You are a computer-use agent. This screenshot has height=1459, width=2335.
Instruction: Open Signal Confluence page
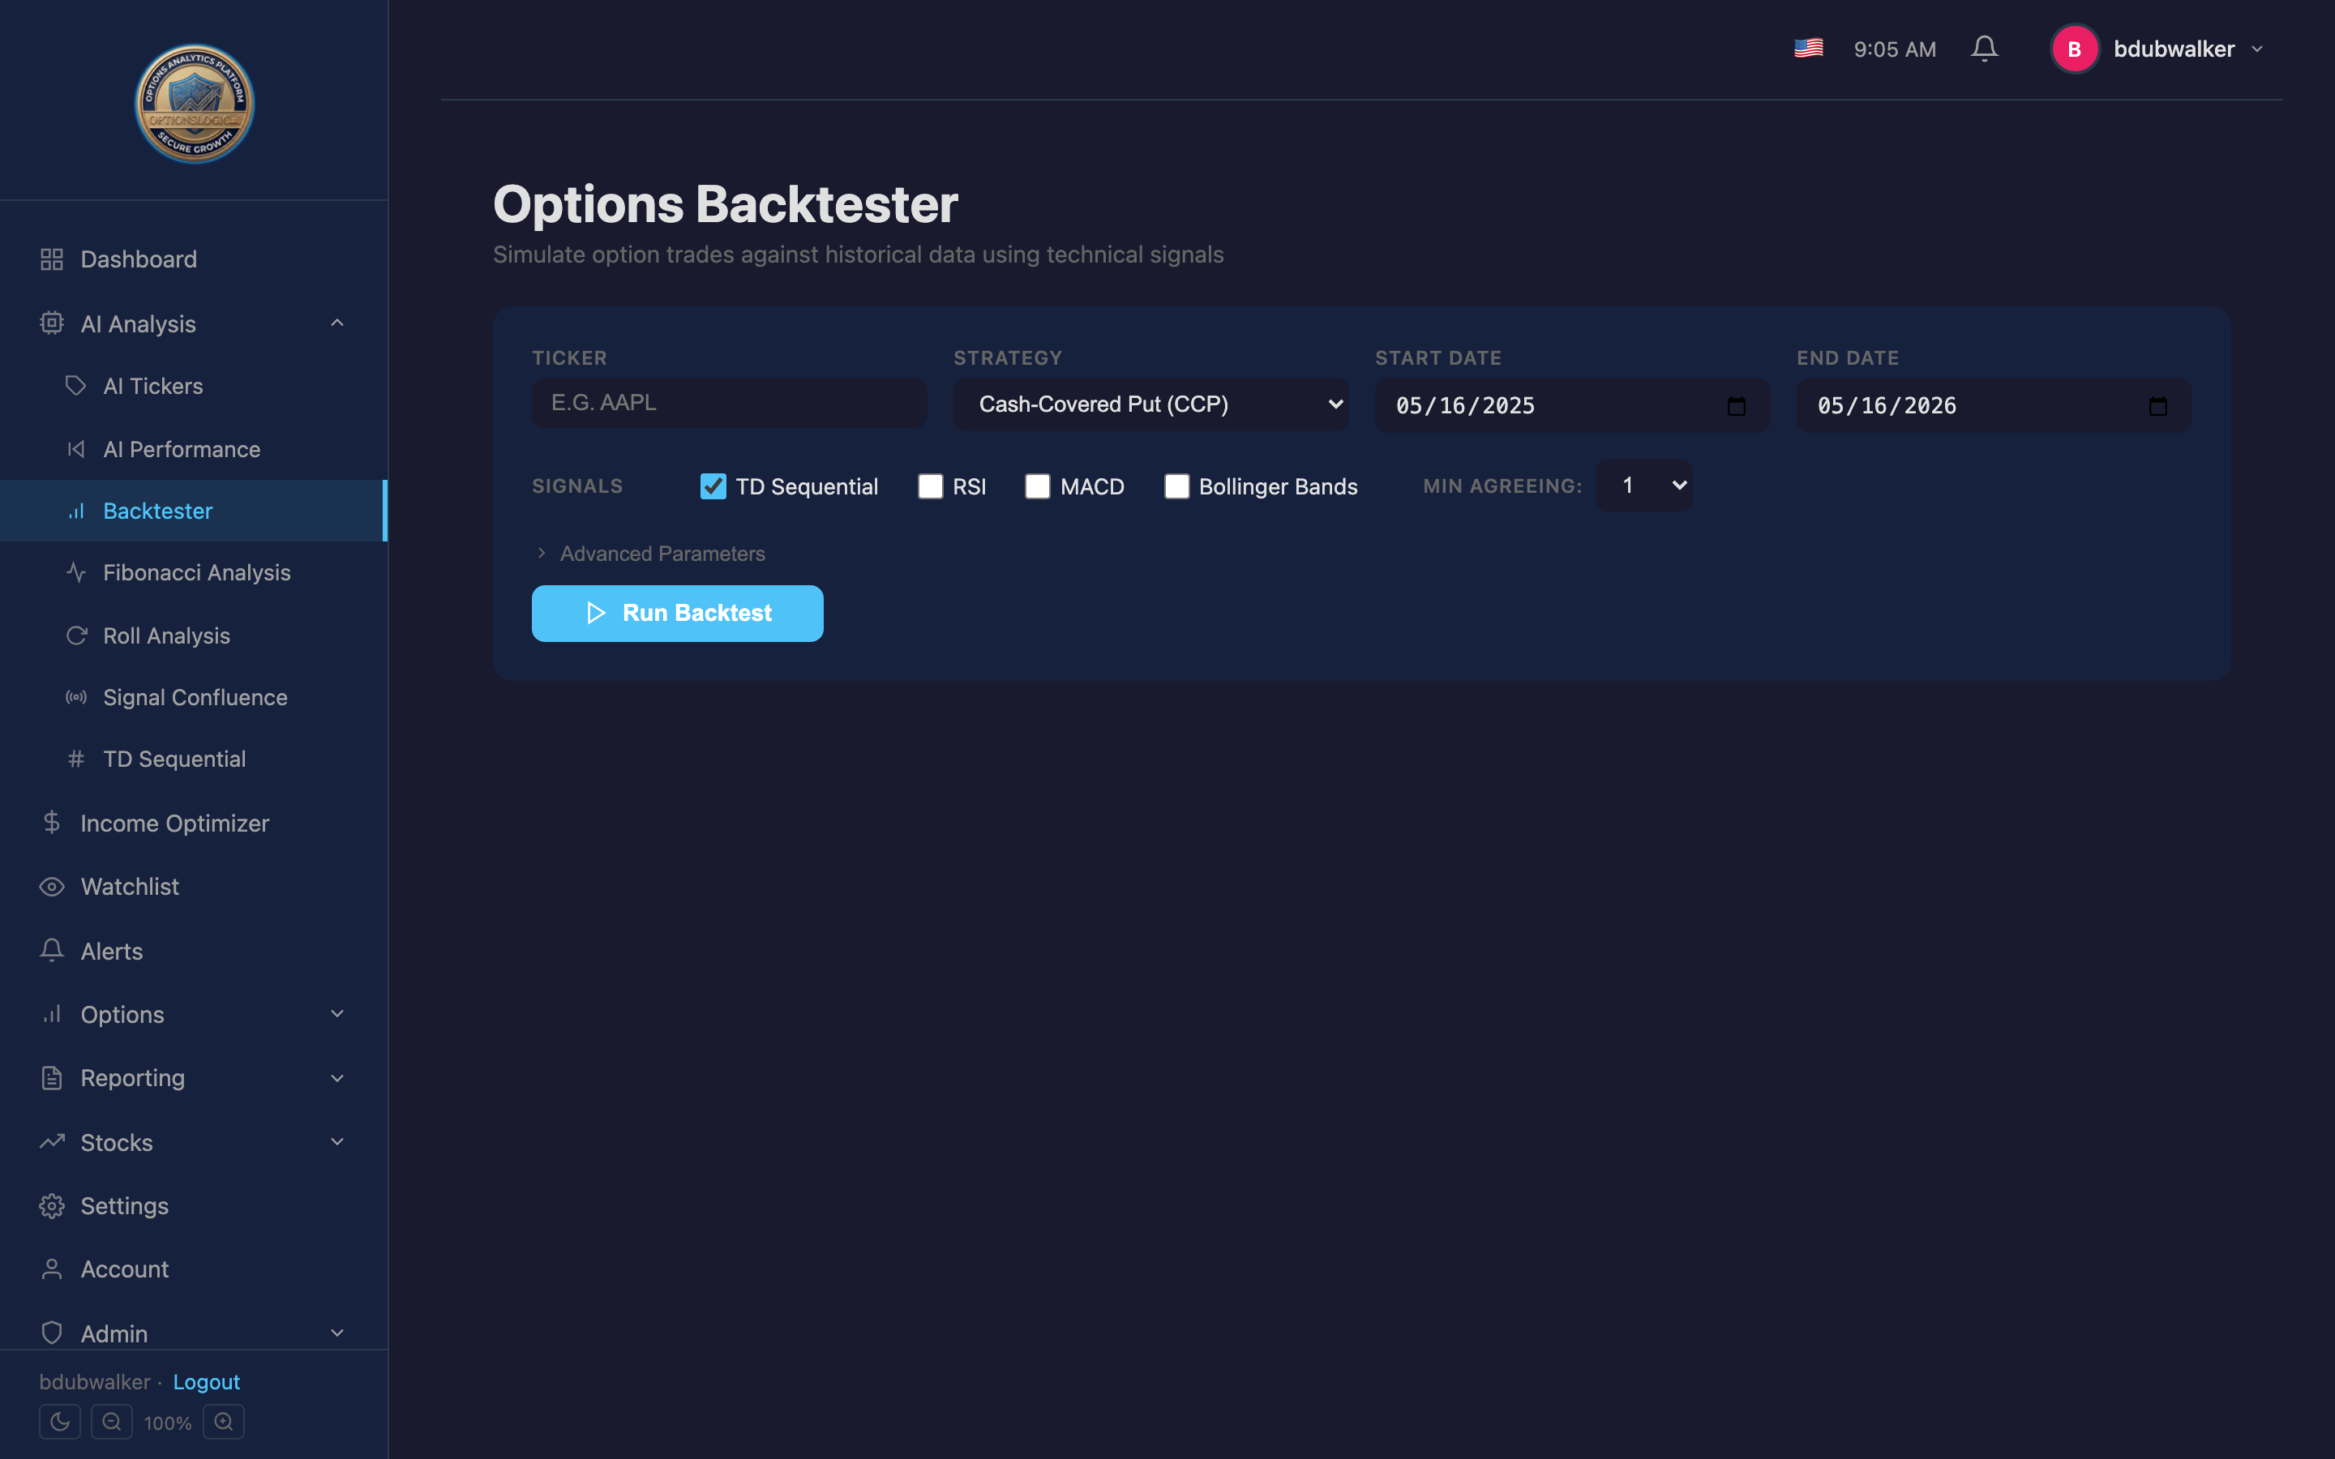tap(193, 697)
